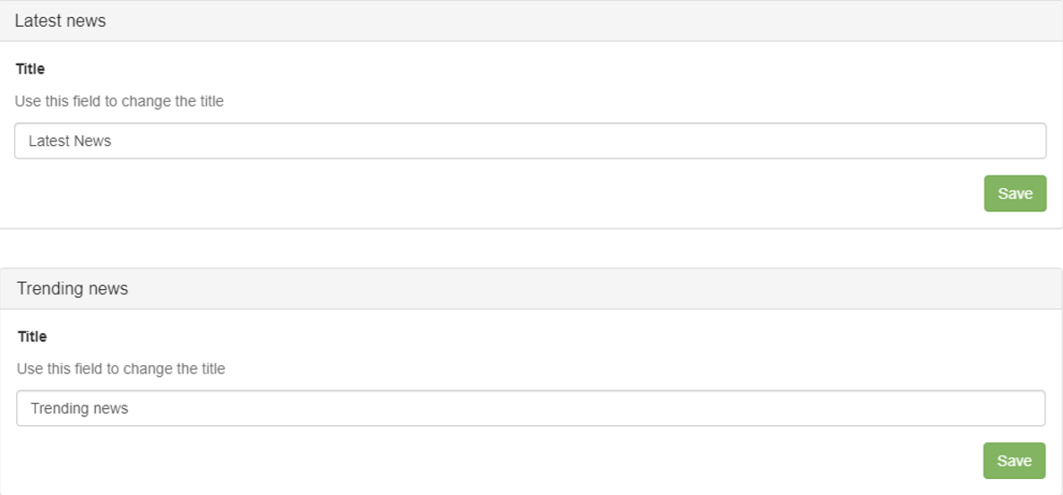Screen dimensions: 1063x495
Task: Click the Trending news panel heading text
Action: pos(73,288)
